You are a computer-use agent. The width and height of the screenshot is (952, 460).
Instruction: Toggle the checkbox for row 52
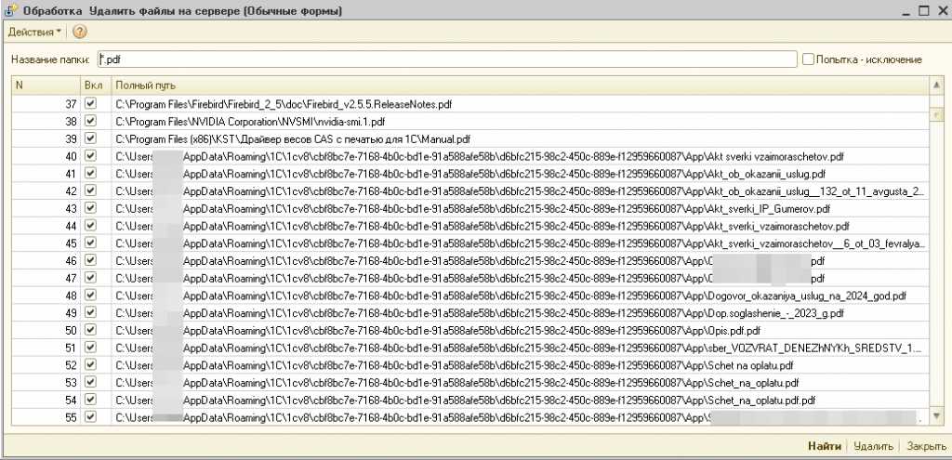[90, 365]
